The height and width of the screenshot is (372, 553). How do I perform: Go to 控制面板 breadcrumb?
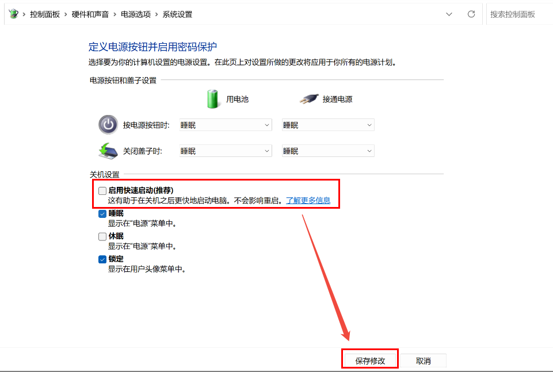tap(45, 14)
